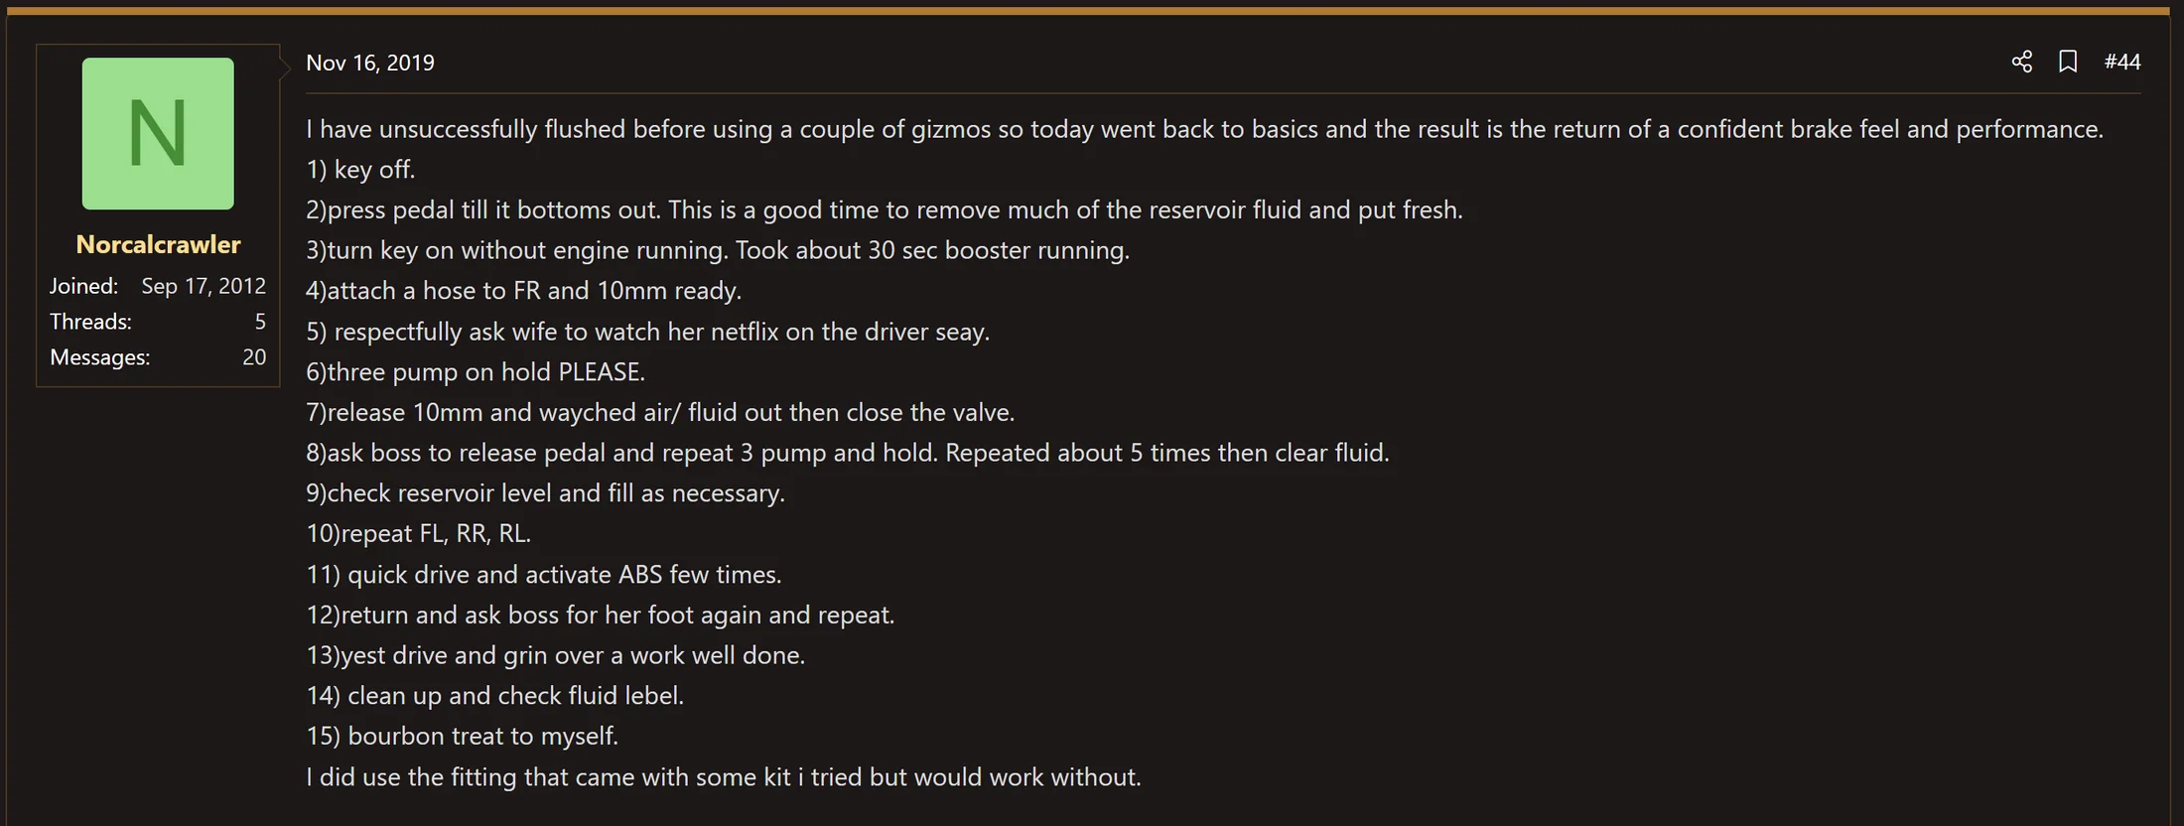Click the Messages count of 20
This screenshot has width=2184, height=826.
(254, 357)
